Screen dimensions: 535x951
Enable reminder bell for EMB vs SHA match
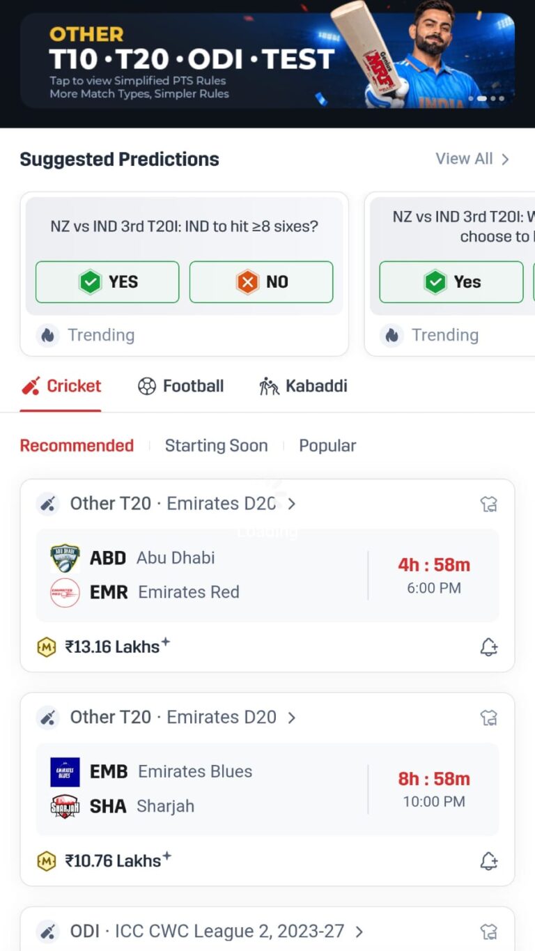pos(489,861)
